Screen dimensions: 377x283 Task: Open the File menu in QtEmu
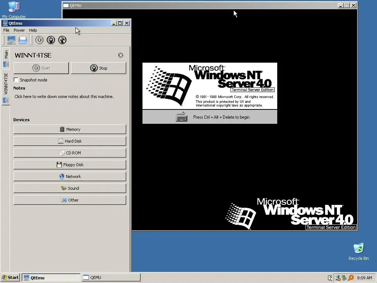6,30
